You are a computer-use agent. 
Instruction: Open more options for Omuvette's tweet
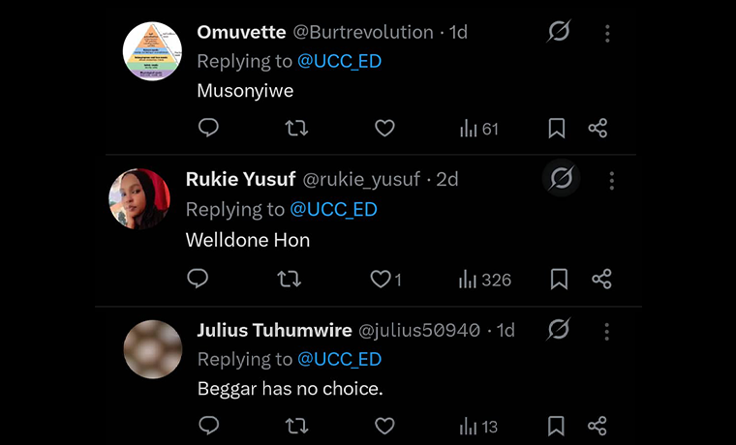point(607,33)
